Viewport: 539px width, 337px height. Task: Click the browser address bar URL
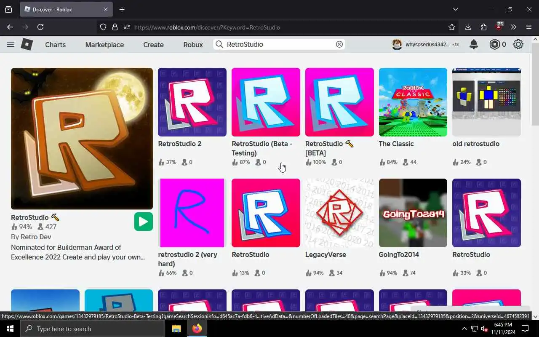pos(207,27)
